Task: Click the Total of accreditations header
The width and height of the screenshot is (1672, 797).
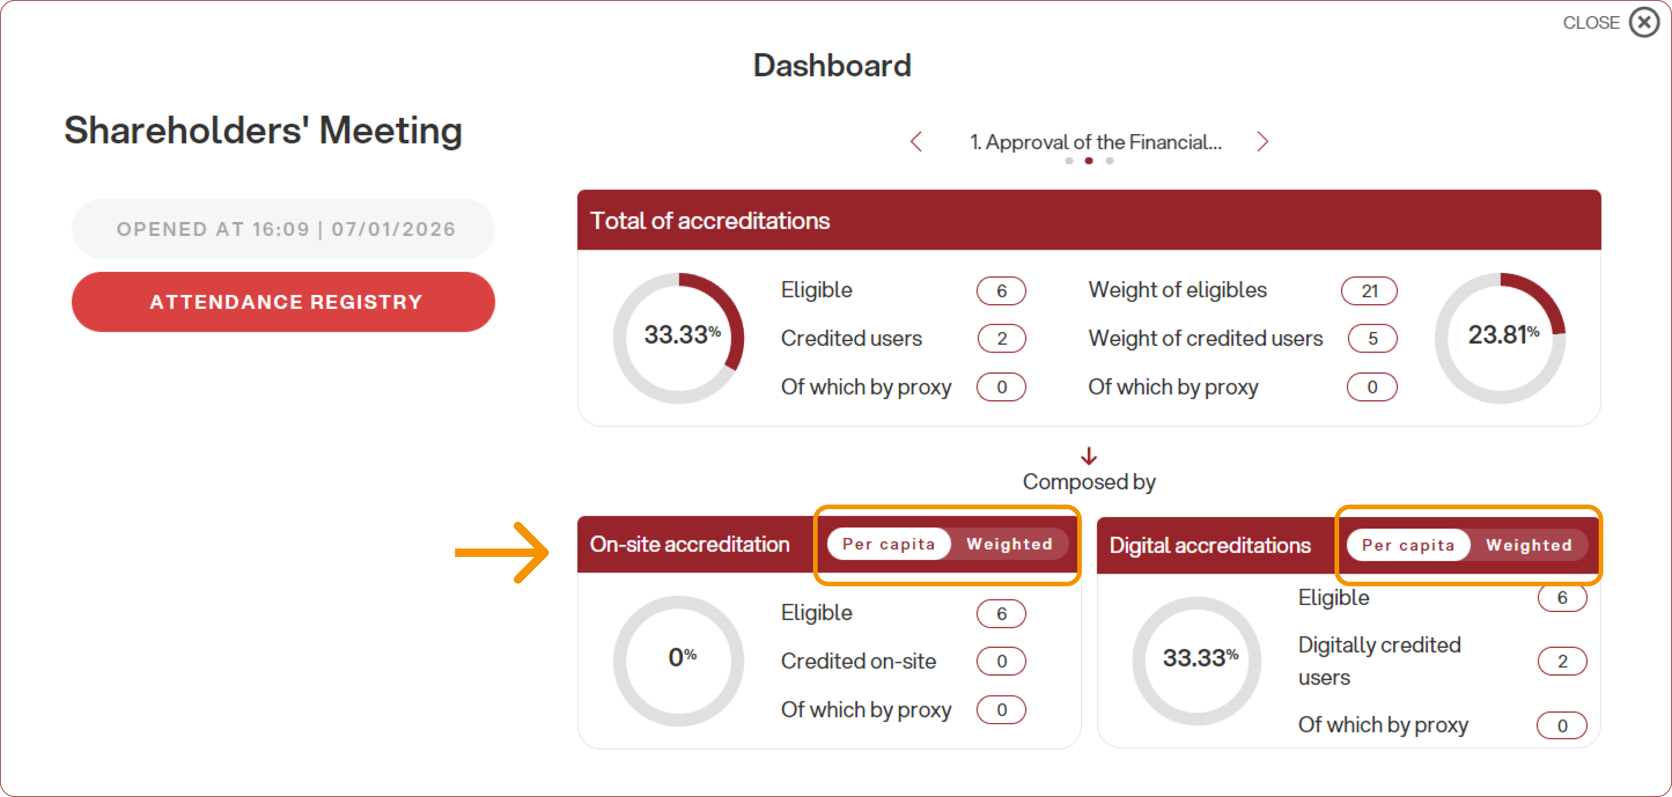Action: tap(709, 221)
